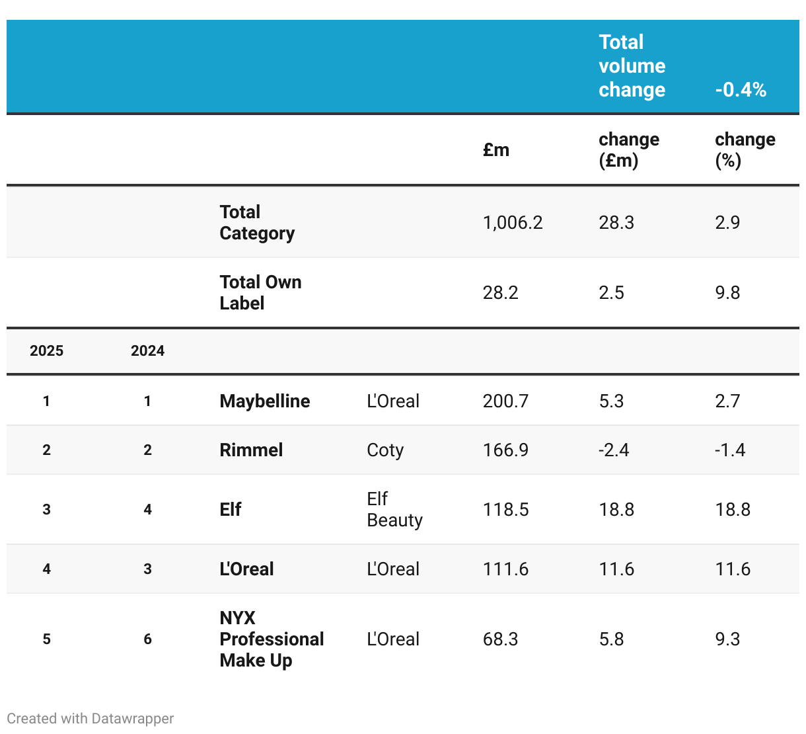Click the 'Total volume change' header
The height and width of the screenshot is (734, 806).
(x=632, y=66)
